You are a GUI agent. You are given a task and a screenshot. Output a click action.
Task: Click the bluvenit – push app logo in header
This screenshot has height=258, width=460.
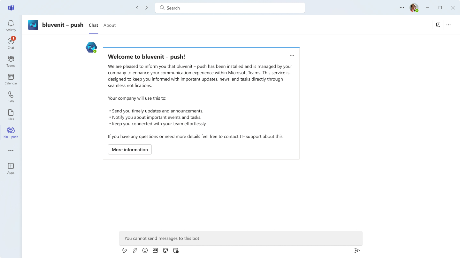tap(33, 25)
